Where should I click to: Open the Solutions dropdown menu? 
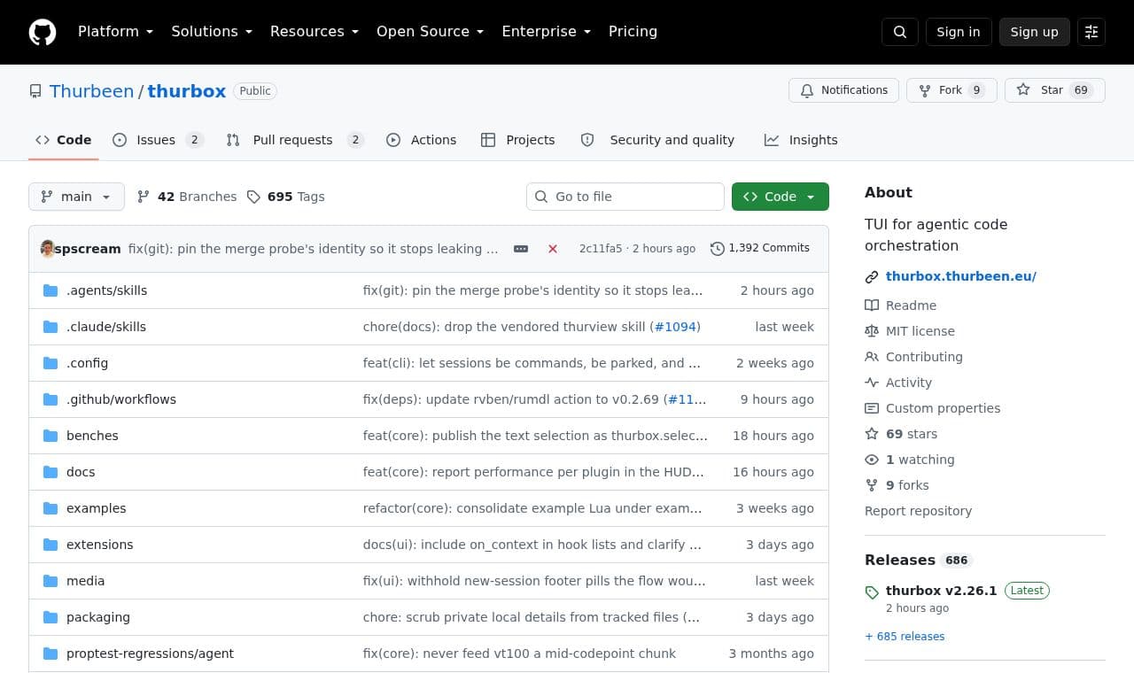(212, 32)
